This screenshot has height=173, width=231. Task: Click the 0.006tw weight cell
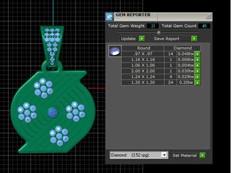click(186, 60)
